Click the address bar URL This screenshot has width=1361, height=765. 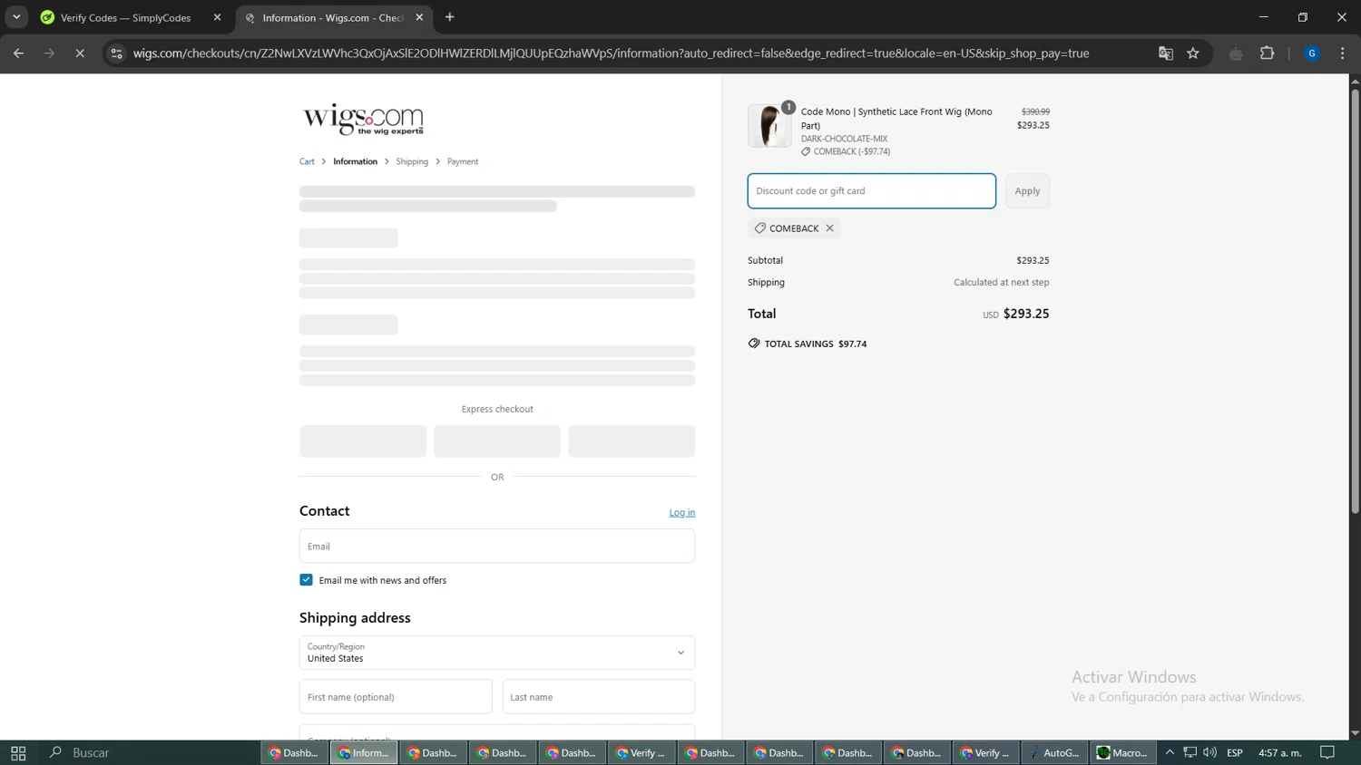(611, 53)
